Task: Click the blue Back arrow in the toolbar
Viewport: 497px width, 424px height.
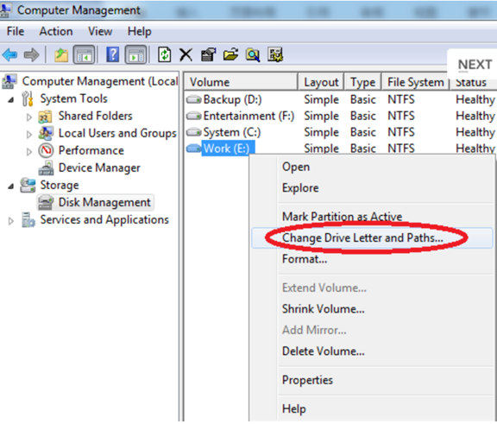Action: 9,55
